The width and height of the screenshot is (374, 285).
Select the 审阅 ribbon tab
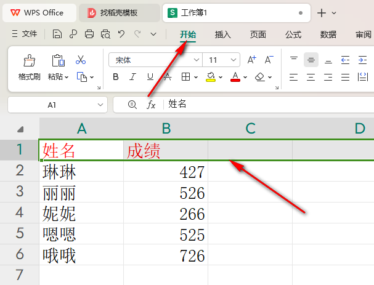pyautogui.click(x=364, y=34)
